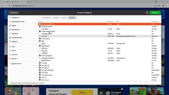Open Документы in the sidebar
Image resolution: width=169 pixels, height=95 pixels.
[x=16, y=30]
